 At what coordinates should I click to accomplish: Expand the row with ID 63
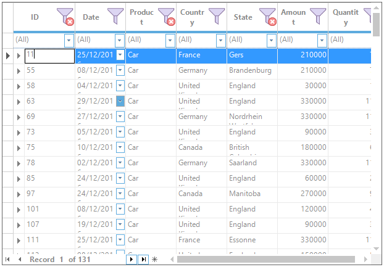(x=19, y=102)
